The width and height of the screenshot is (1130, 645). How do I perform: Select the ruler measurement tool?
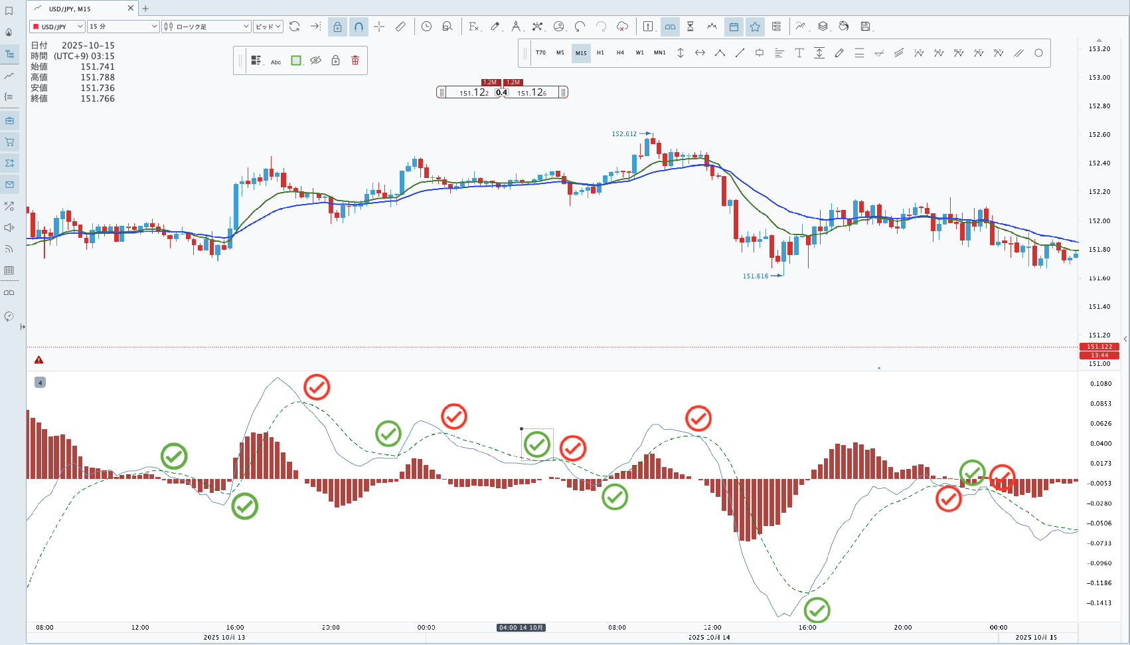[x=400, y=27]
